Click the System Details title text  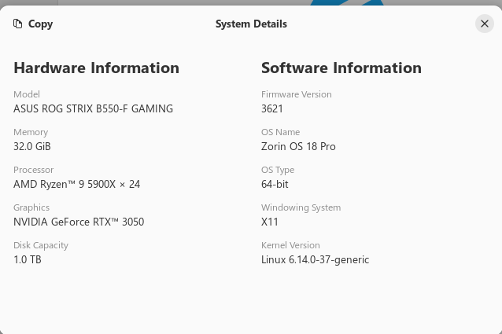251,24
